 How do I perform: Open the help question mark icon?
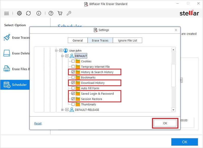51,13
